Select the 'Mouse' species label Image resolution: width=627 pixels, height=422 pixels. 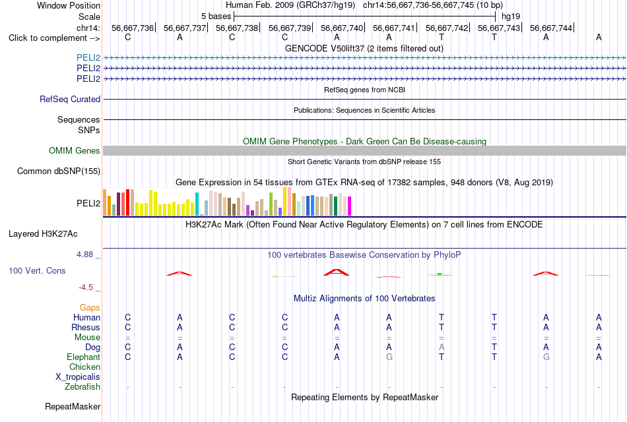[87, 338]
